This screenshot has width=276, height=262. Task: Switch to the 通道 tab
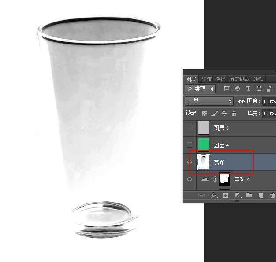point(207,79)
